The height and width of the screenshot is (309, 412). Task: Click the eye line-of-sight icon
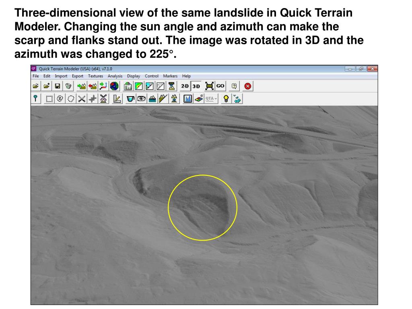[x=141, y=99]
